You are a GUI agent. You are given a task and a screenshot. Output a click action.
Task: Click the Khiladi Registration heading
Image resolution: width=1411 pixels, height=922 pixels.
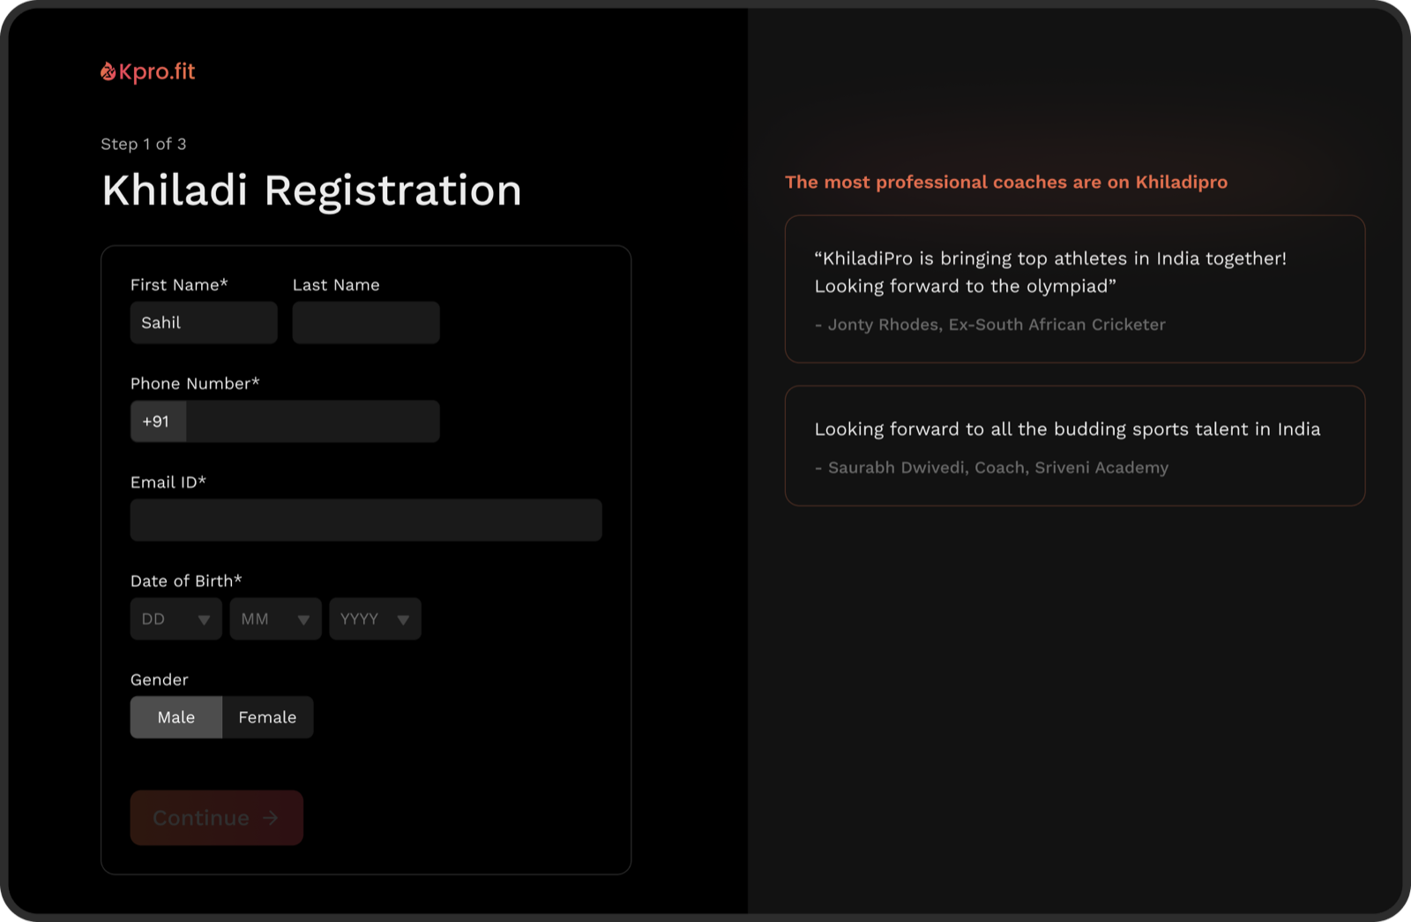pyautogui.click(x=312, y=191)
